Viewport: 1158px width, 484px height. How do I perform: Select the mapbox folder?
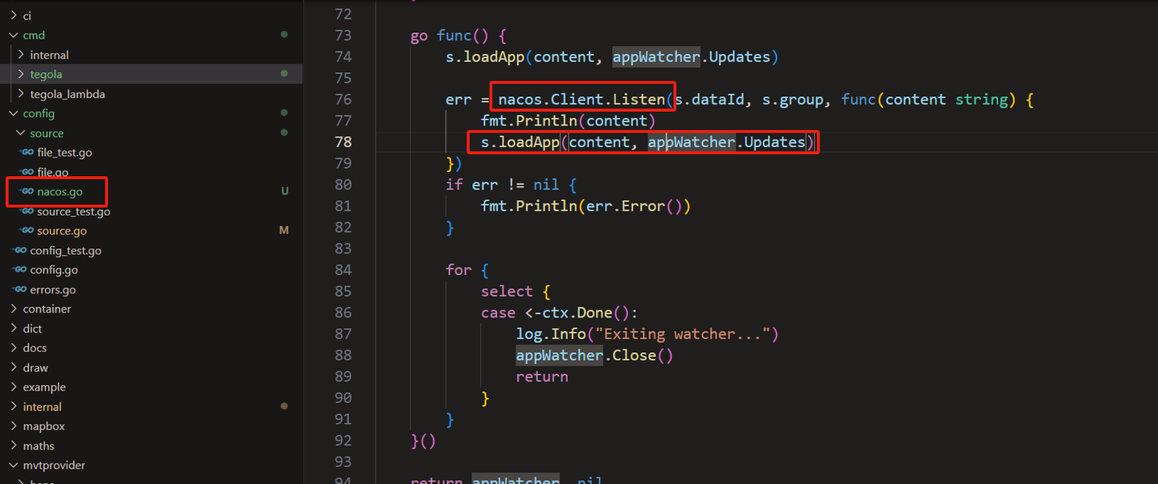43,426
